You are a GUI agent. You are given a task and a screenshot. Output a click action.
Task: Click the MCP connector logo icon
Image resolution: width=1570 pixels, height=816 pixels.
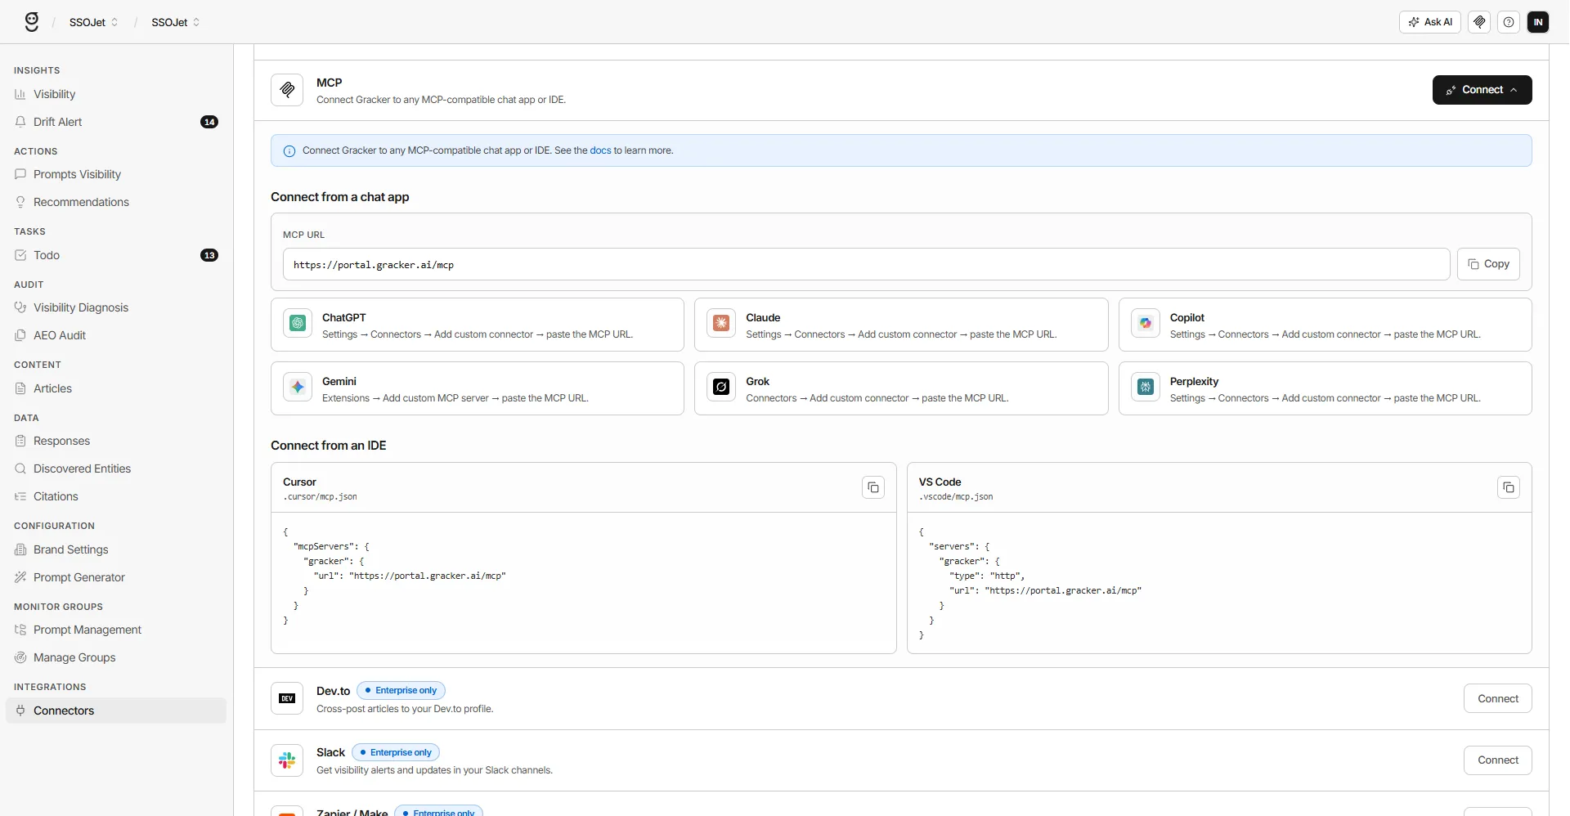[287, 90]
